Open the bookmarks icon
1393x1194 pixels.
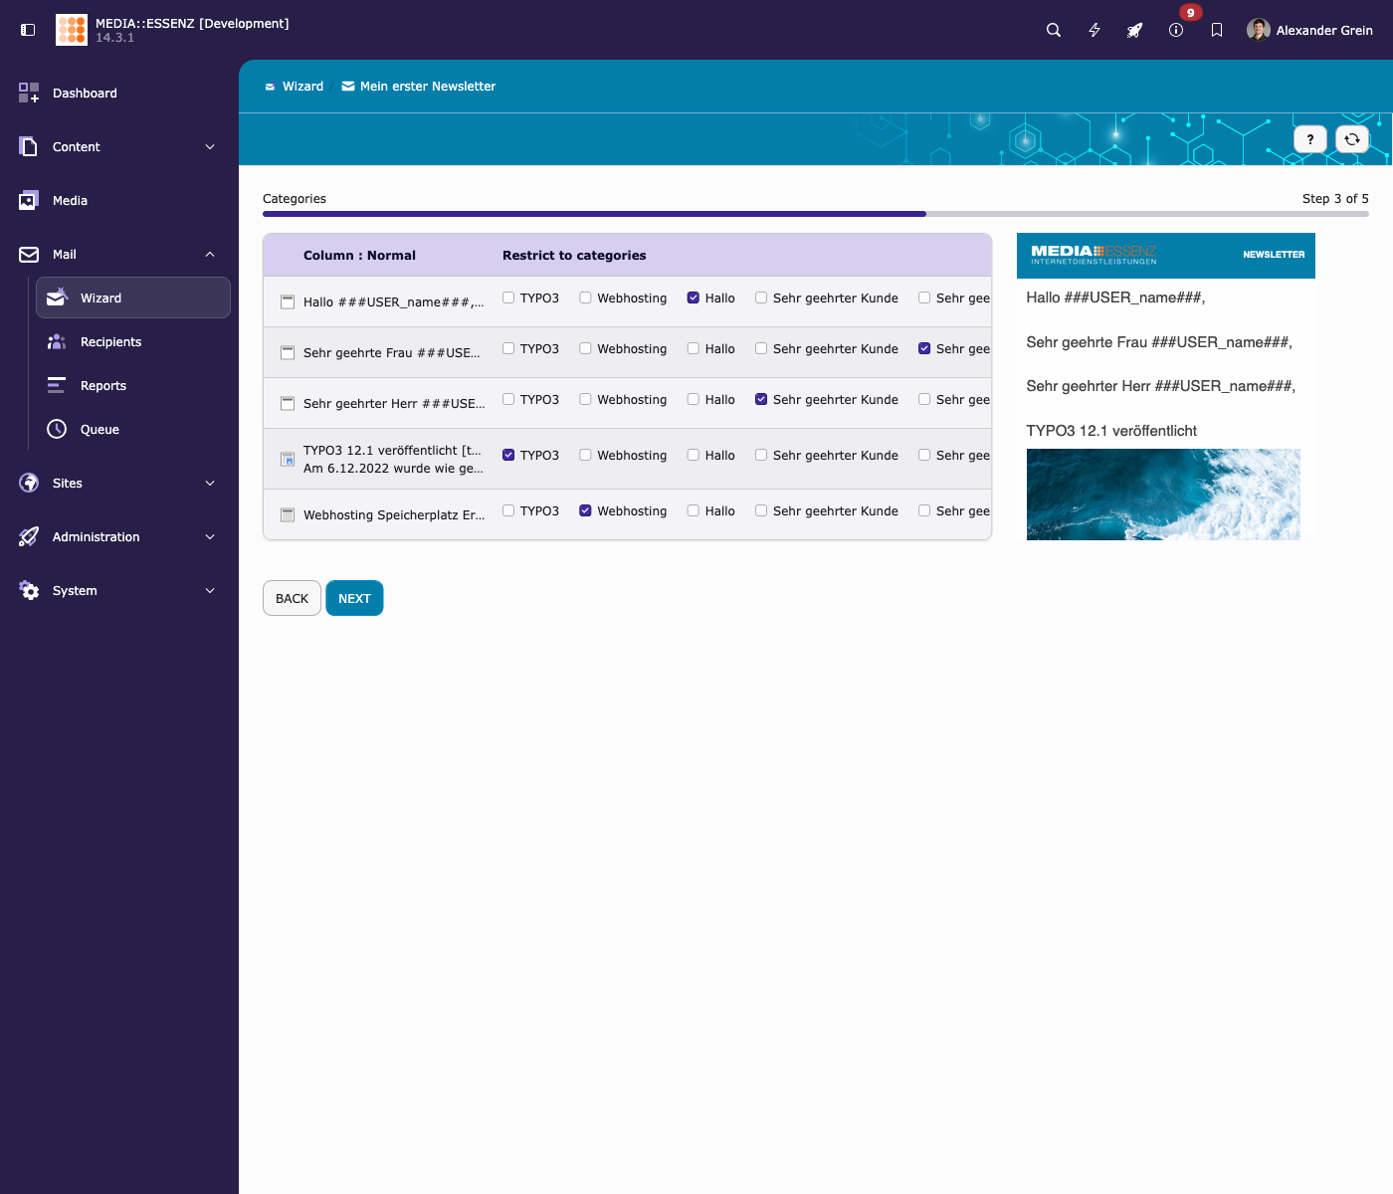[1217, 30]
